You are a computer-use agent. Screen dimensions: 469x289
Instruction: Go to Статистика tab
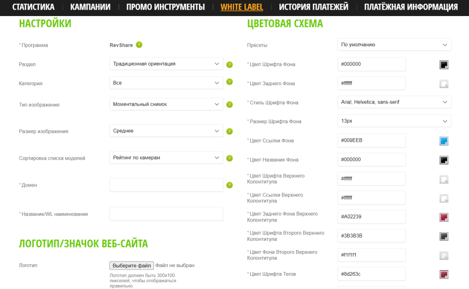(x=33, y=7)
